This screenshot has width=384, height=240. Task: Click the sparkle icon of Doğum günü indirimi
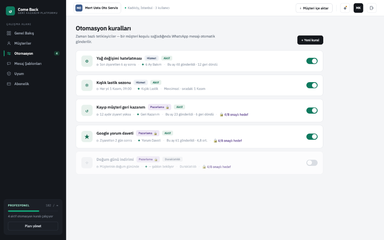[87, 163]
